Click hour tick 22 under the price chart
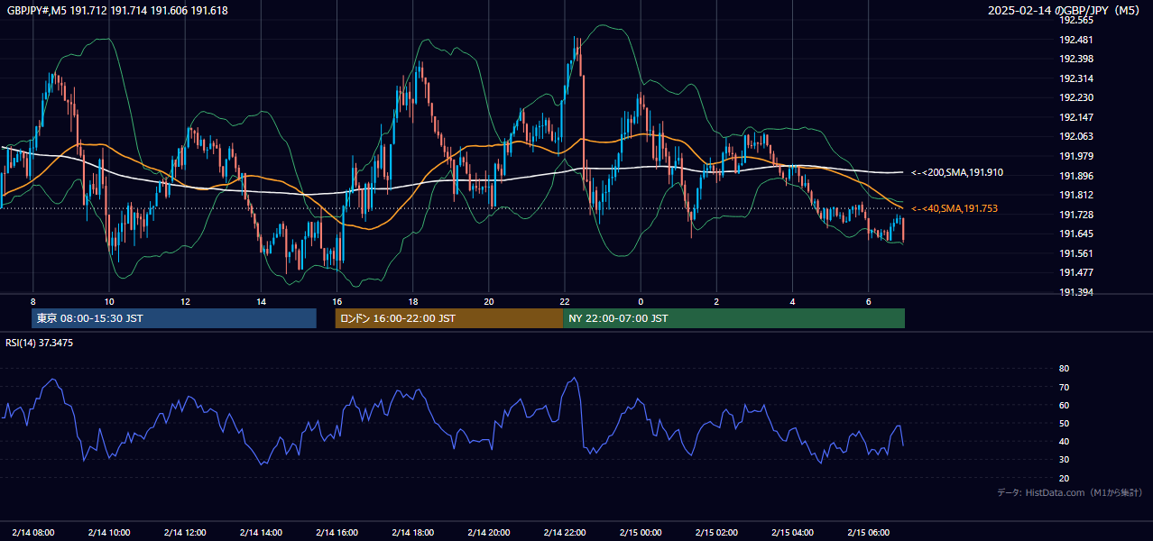Viewport: 1153px width, 541px height. pos(565,301)
